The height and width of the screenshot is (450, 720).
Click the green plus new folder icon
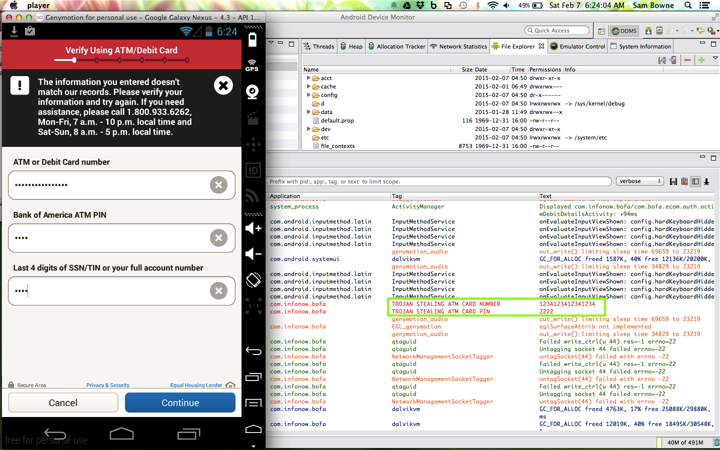[x=701, y=60]
